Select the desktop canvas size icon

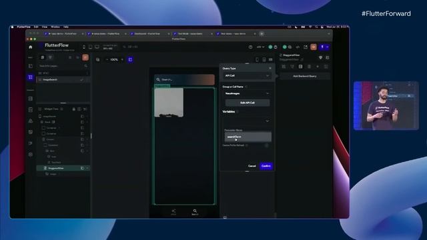[x=97, y=47]
